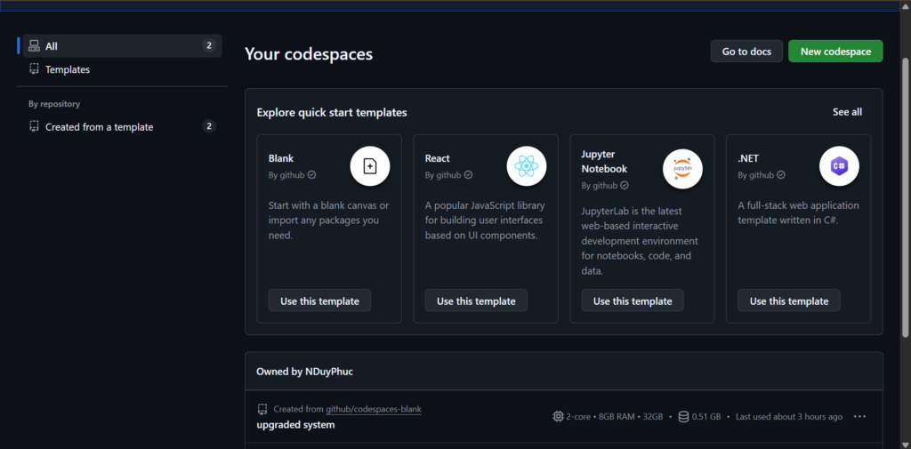Click the Jupyter logo icon

pyautogui.click(x=682, y=166)
